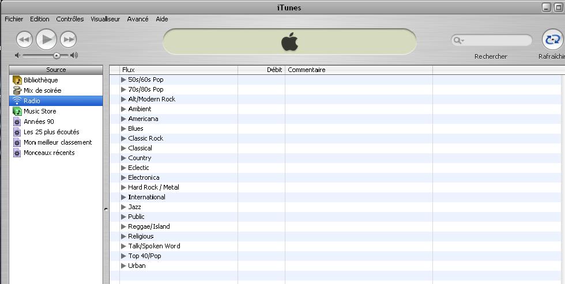Image resolution: width=565 pixels, height=284 pixels.
Task: Open the Avancé menu
Action: (x=138, y=19)
